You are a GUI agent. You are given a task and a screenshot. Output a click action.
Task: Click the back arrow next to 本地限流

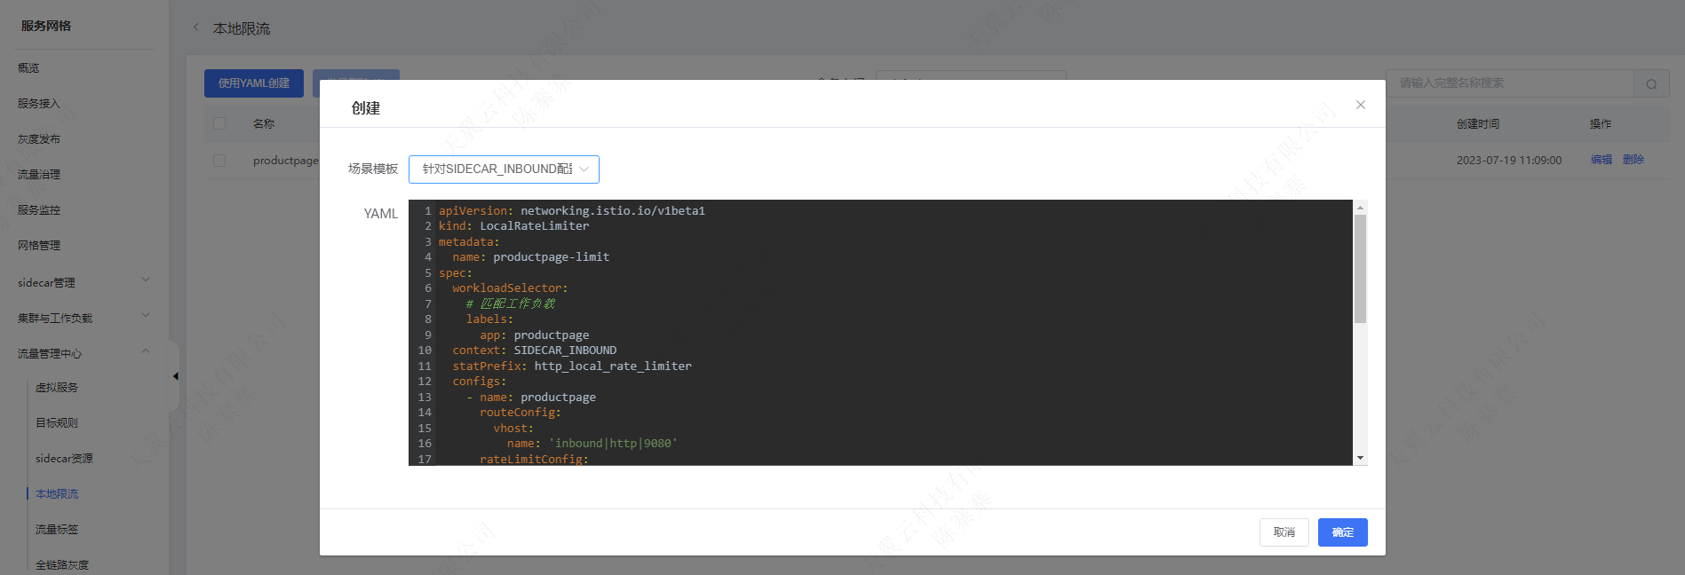(196, 28)
